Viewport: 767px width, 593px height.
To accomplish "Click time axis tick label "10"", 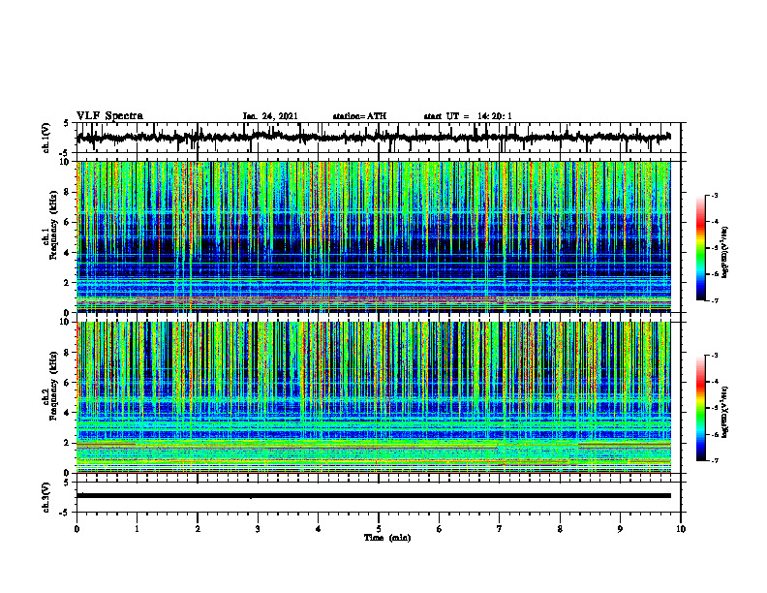I will 681,529.
